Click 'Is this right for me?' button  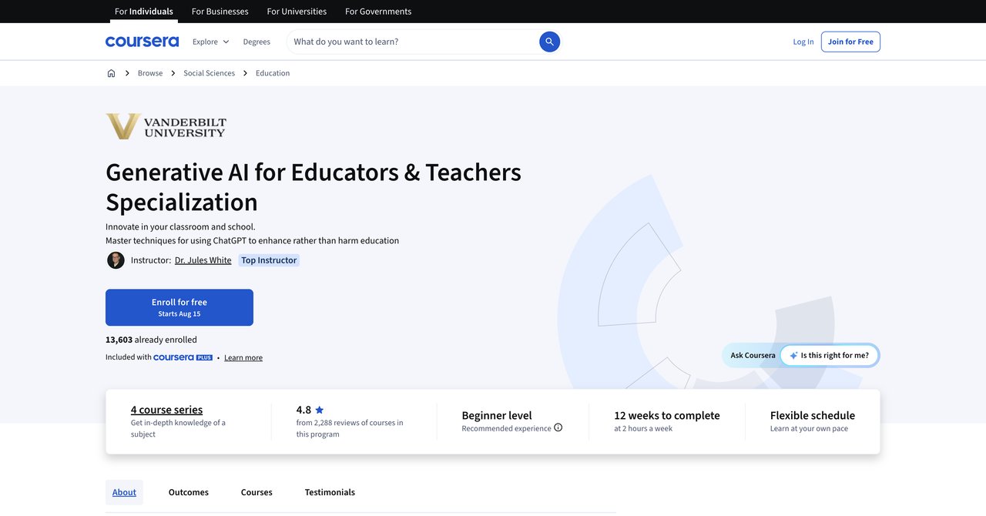[x=830, y=356]
